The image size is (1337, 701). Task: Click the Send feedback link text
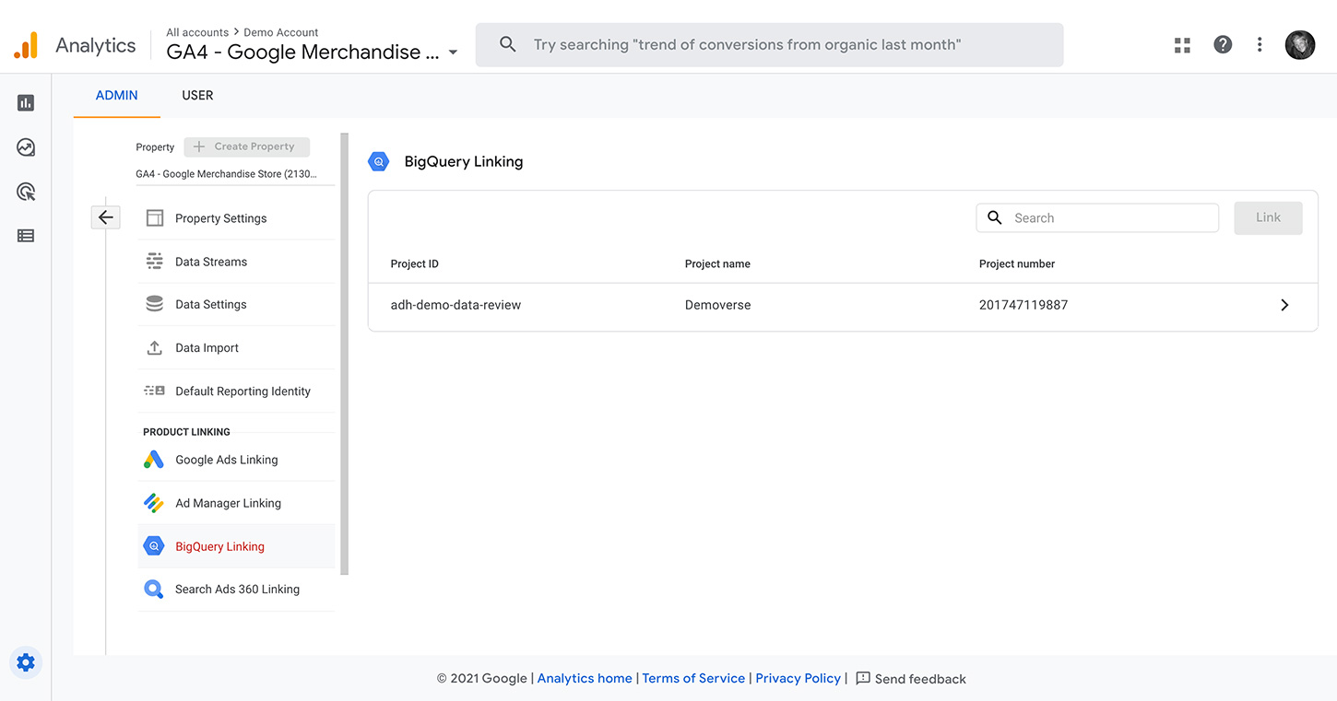click(920, 679)
